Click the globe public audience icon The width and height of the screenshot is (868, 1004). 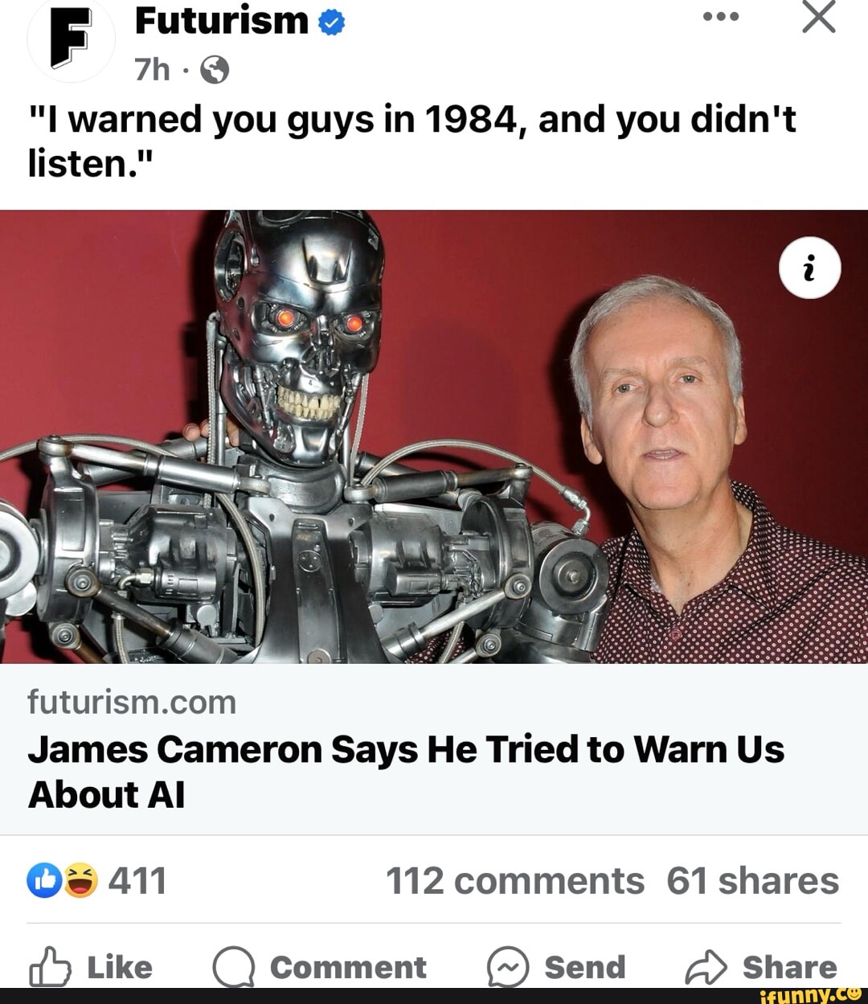pyautogui.click(x=215, y=71)
